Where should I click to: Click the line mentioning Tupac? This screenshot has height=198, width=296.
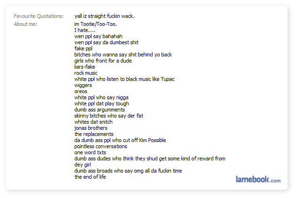(125, 79)
